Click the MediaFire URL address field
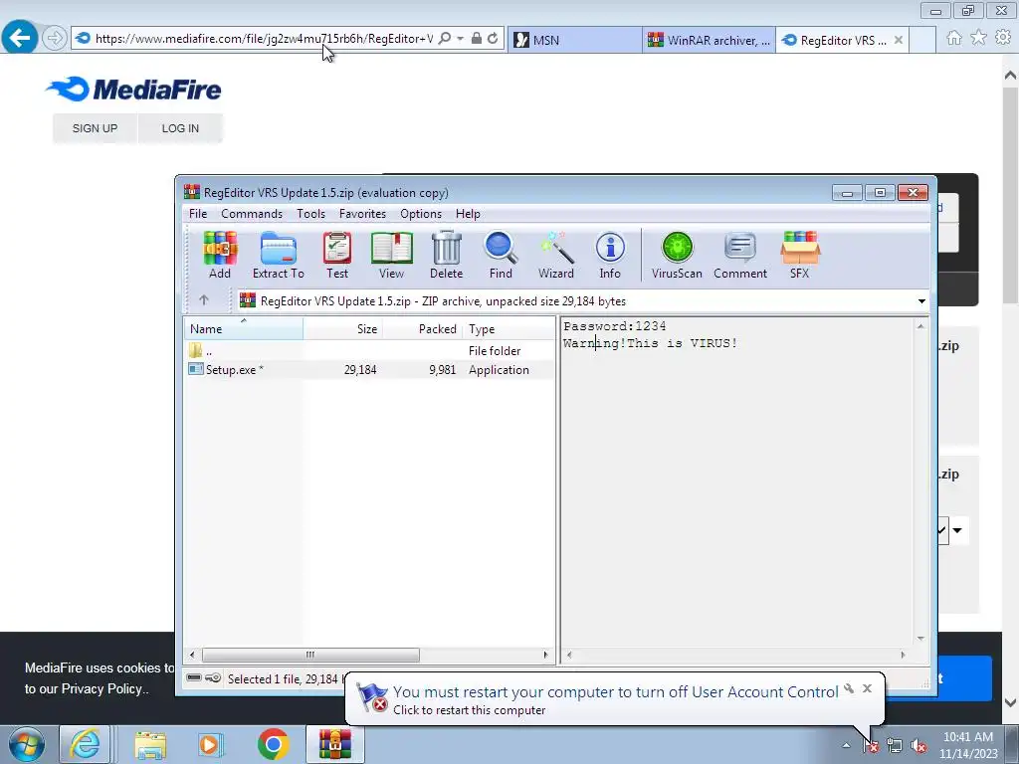1019x764 pixels. (263, 39)
